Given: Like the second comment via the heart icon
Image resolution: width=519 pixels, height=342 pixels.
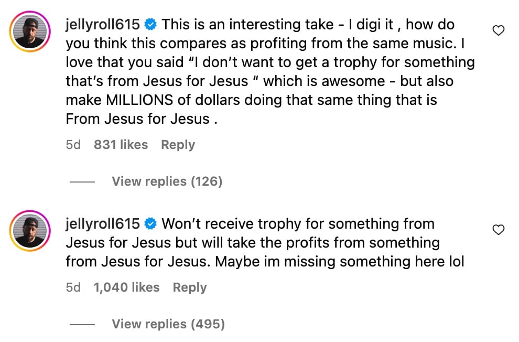Looking at the screenshot, I should 498,229.
